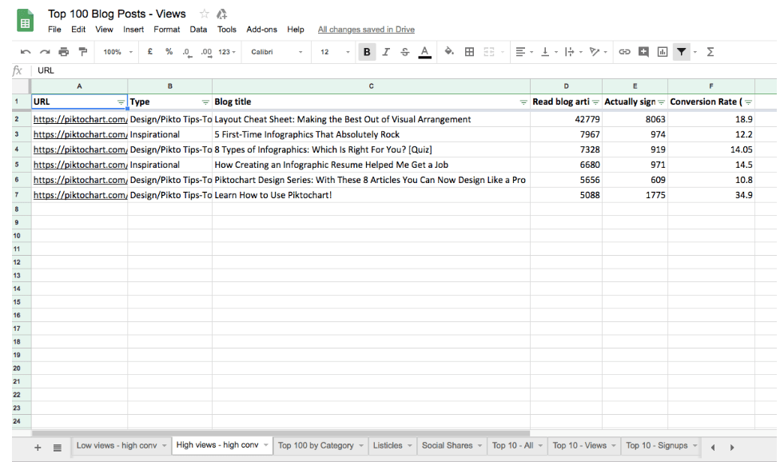Toggle bold formatting

[367, 51]
